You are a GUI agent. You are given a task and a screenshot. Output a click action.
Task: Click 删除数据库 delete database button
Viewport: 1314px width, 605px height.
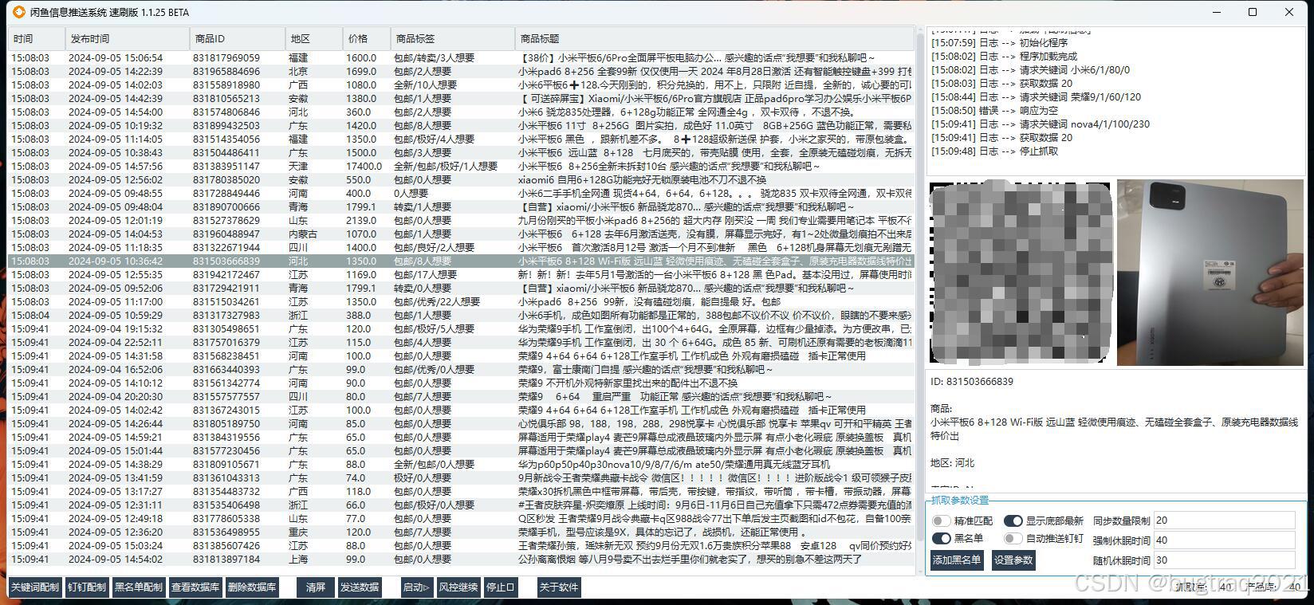point(252,587)
